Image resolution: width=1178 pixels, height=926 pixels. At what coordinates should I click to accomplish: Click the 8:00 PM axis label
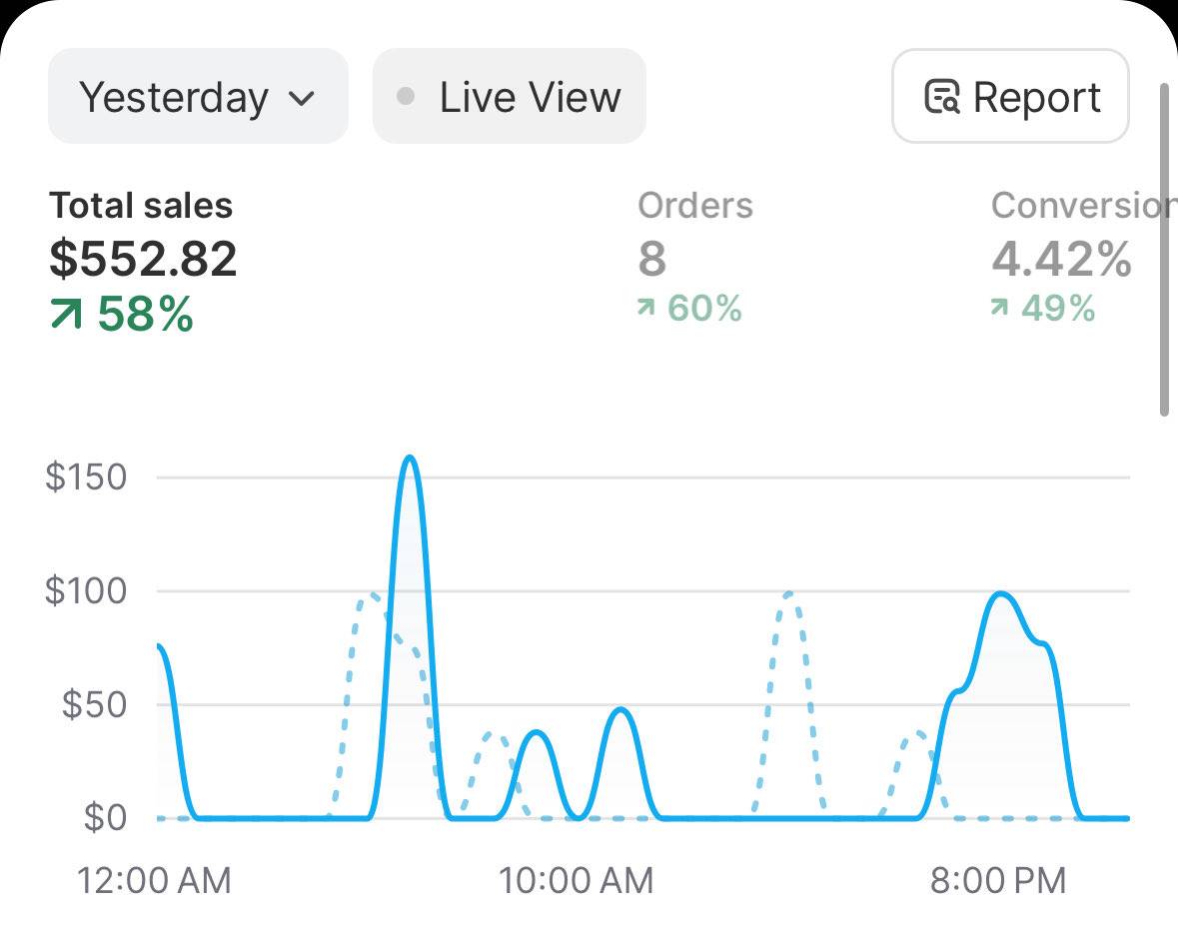[x=998, y=881]
